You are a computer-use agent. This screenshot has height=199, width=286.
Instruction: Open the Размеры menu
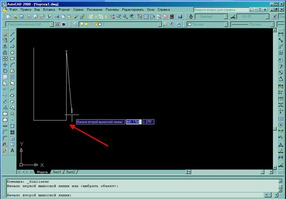112,9
